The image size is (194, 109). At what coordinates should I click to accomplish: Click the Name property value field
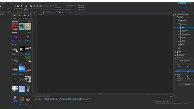pyautogui.click(x=190, y=71)
